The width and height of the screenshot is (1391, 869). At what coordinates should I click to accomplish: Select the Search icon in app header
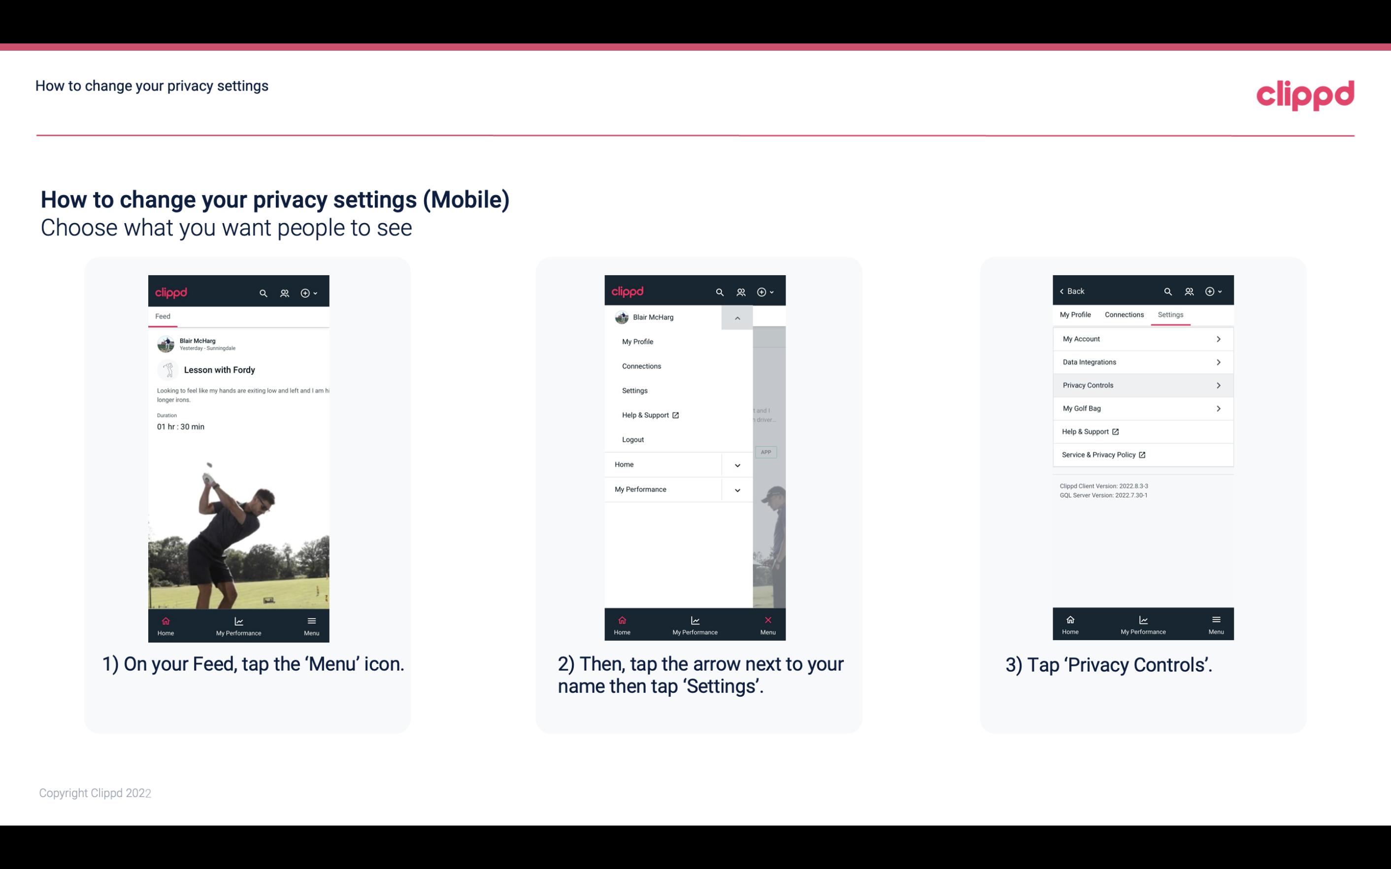(264, 291)
